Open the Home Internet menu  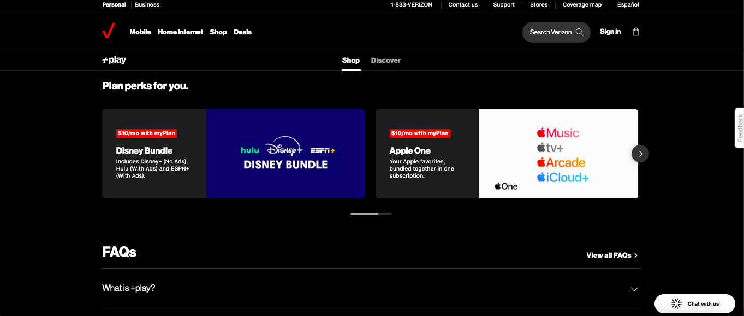(x=180, y=32)
